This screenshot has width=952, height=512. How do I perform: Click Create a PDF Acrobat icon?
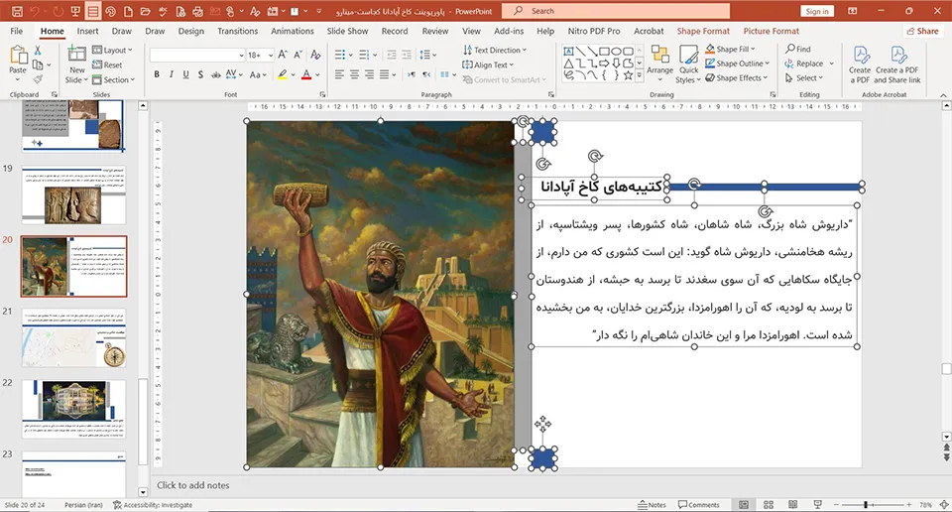tap(860, 64)
